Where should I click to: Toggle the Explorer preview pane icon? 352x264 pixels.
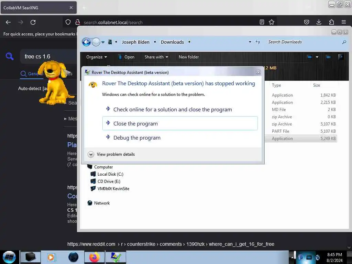(328, 57)
